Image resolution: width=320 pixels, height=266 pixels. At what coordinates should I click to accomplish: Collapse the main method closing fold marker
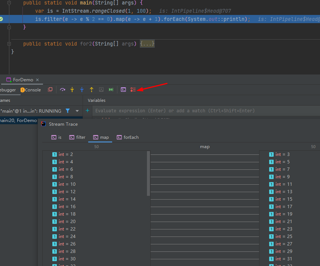click(x=9, y=27)
